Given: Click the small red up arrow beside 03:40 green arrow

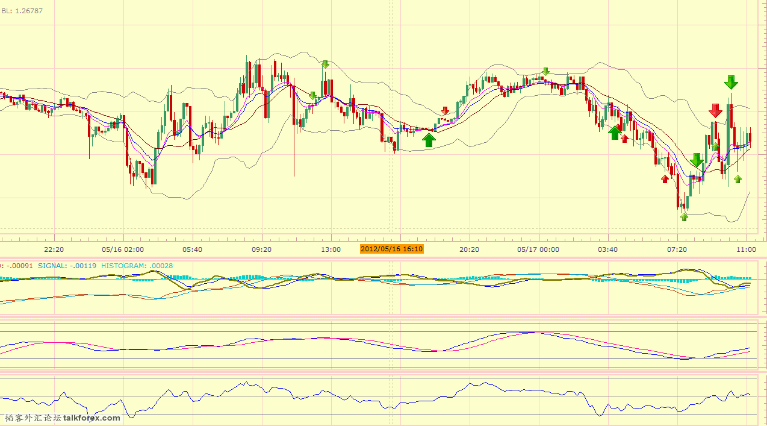Looking at the screenshot, I should click(x=625, y=139).
